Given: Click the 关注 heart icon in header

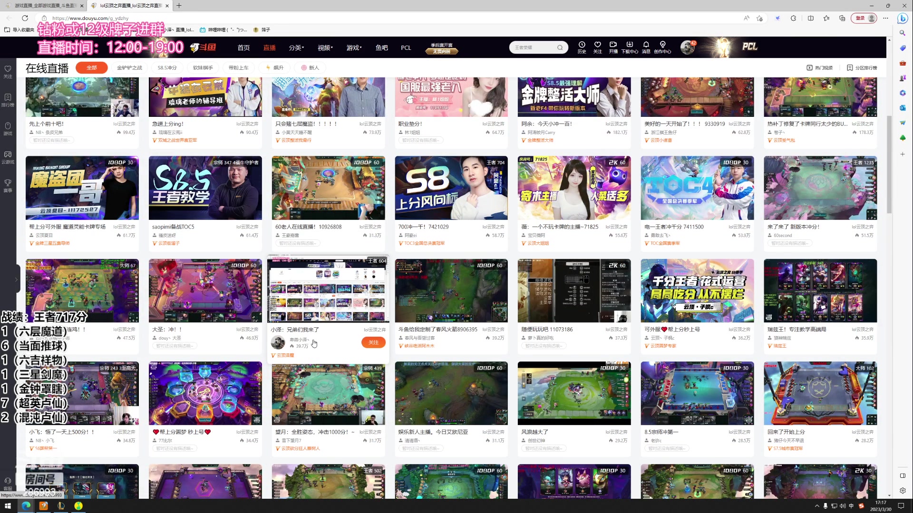Looking at the screenshot, I should (x=598, y=45).
